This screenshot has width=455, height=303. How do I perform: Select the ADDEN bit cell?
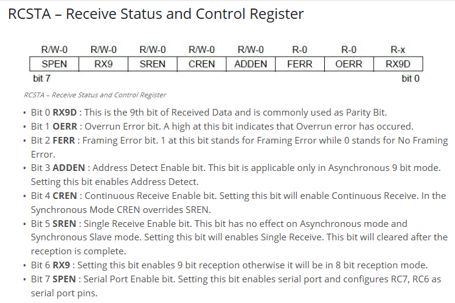(251, 64)
